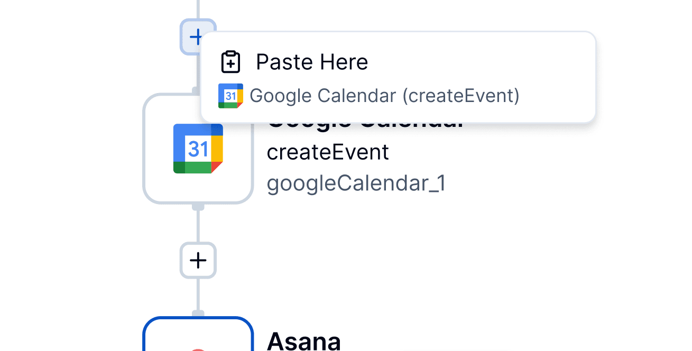Select the clipboard icon beside Paste Here
The image size is (692, 351).
(229, 61)
